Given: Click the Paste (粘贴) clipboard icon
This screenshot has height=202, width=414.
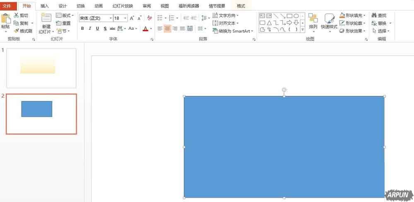Looking at the screenshot, I should [x=6, y=19].
